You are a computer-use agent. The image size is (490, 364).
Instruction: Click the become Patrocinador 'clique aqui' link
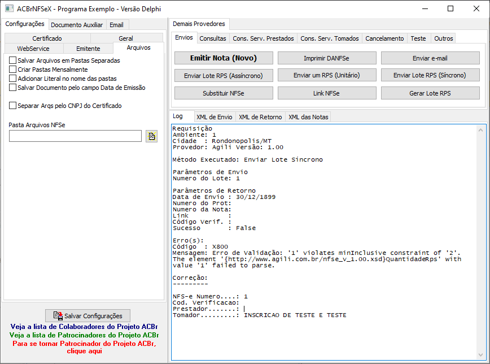tap(84, 348)
